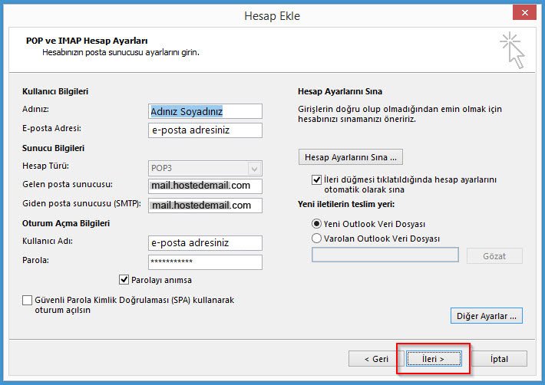Toggle automatic account test on İleri checkbox

click(x=317, y=179)
